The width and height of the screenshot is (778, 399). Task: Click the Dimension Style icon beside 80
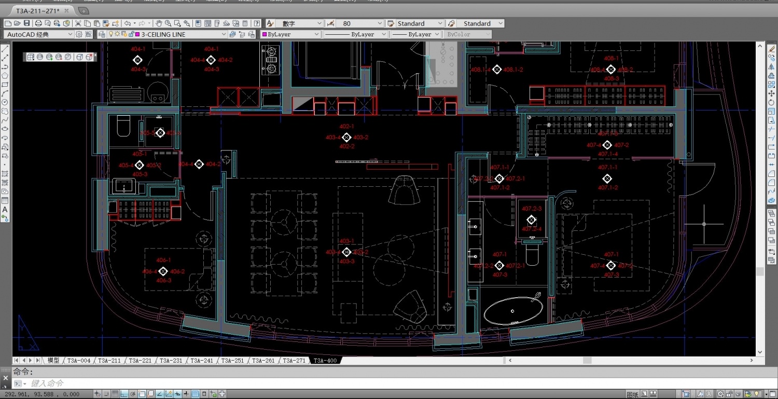(331, 23)
